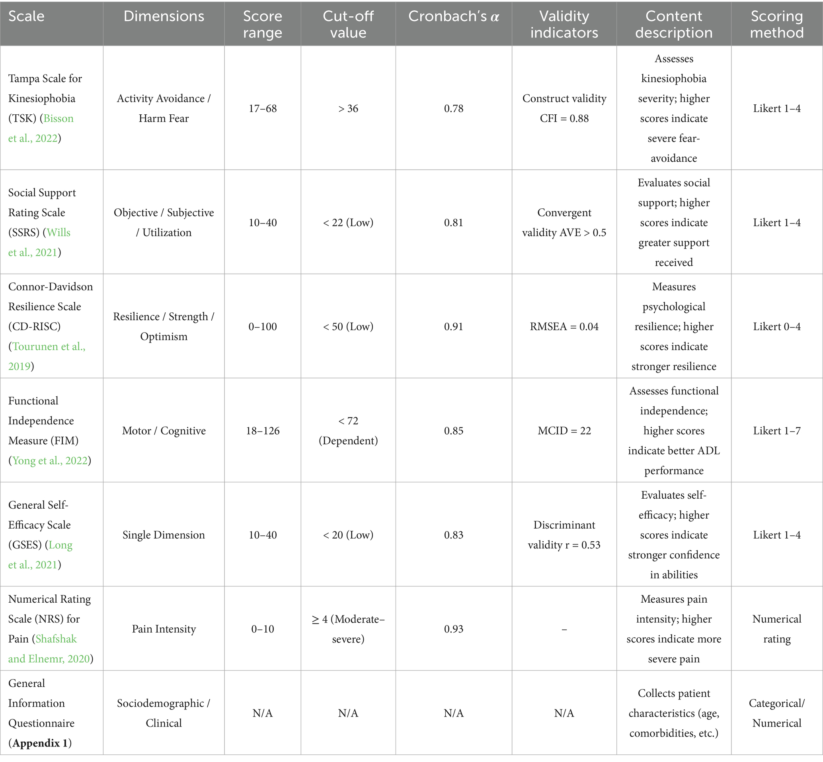Click the Pain Intensity dimension cell
823x762 pixels.
[x=164, y=629]
